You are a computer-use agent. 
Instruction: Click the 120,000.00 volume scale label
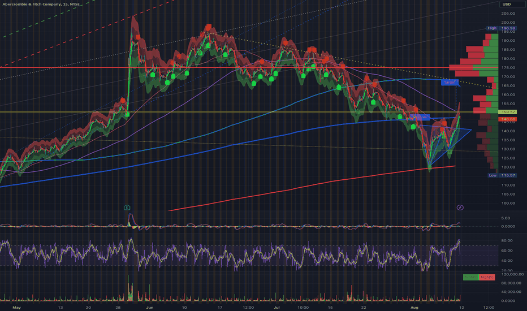click(x=512, y=274)
